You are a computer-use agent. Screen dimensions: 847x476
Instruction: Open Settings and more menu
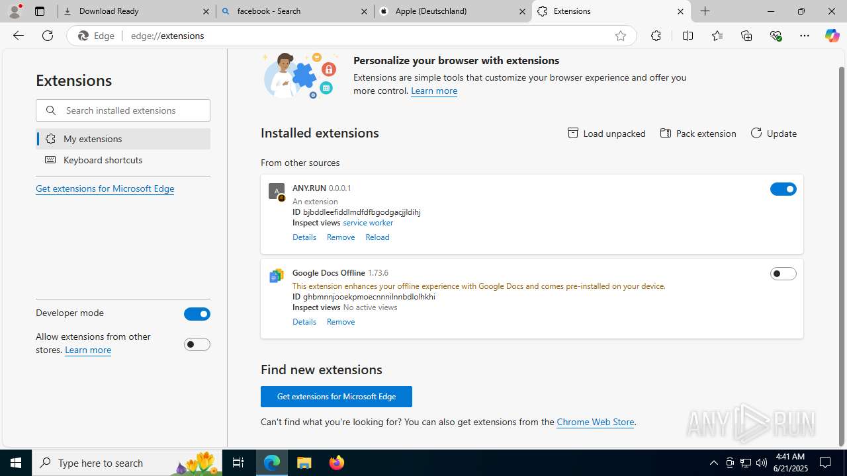click(x=805, y=36)
